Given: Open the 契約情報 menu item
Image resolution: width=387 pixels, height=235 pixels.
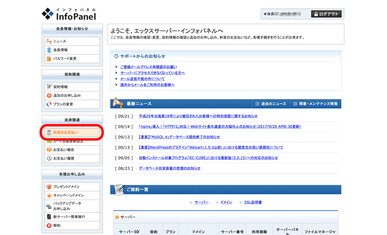Looking at the screenshot, I should click(72, 87).
